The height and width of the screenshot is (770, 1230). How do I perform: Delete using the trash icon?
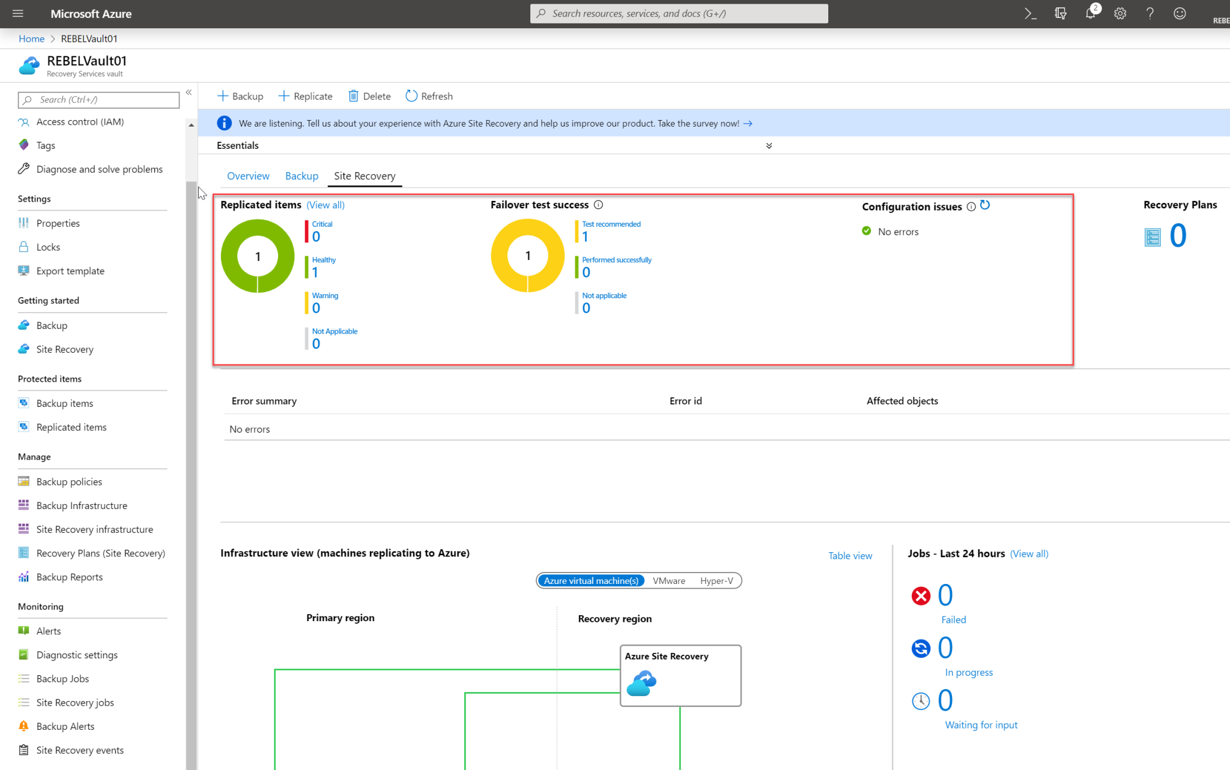click(x=369, y=96)
